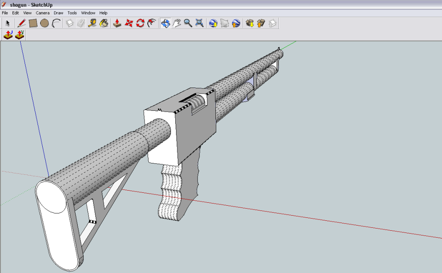Select the arrow Select tool

8,23
